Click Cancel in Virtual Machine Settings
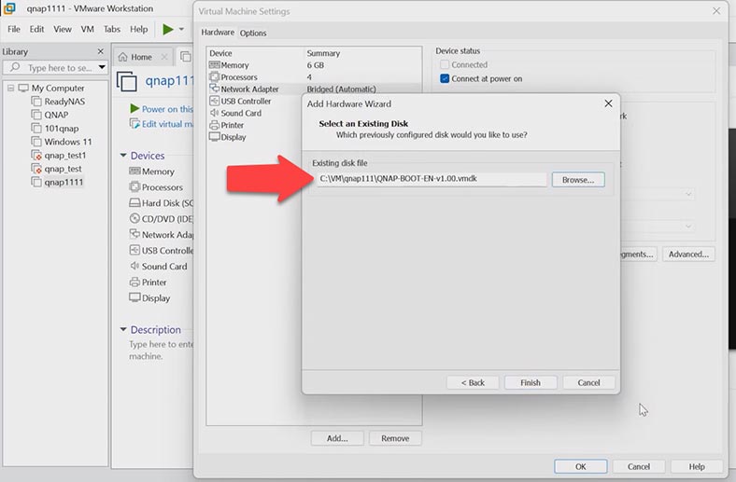This screenshot has width=736, height=482. point(639,466)
